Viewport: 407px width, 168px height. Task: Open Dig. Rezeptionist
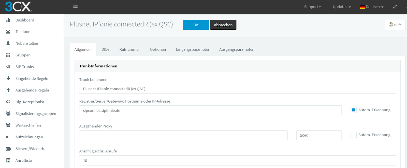coord(30,102)
